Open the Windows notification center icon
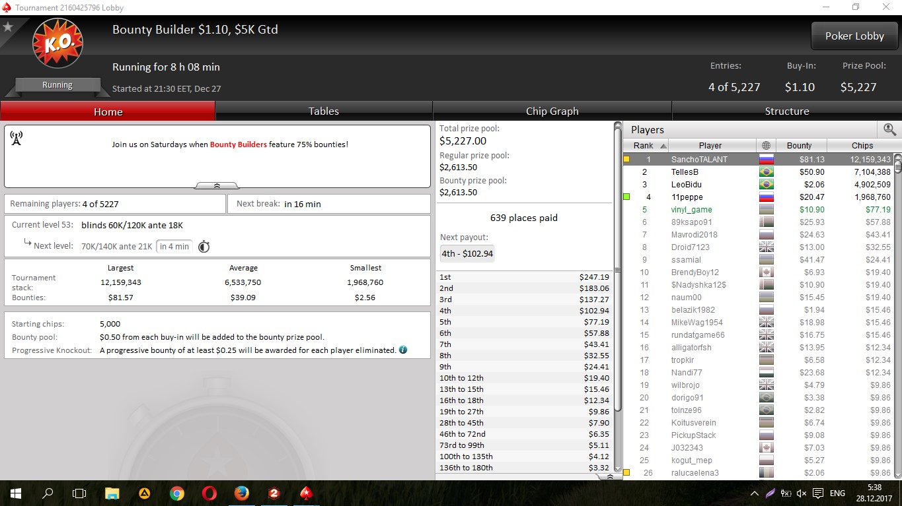The image size is (902, 506). pyautogui.click(x=817, y=493)
